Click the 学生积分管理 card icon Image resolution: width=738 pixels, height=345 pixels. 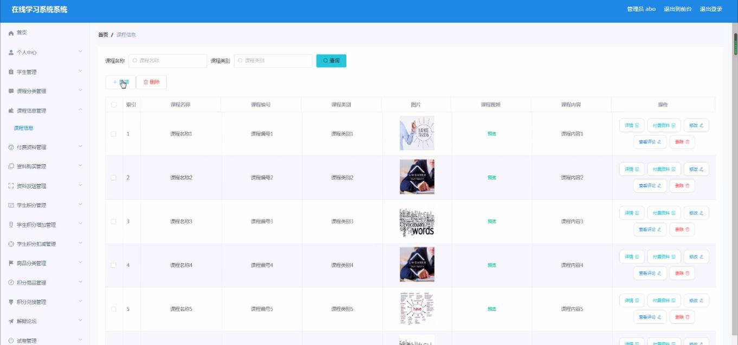(11, 205)
